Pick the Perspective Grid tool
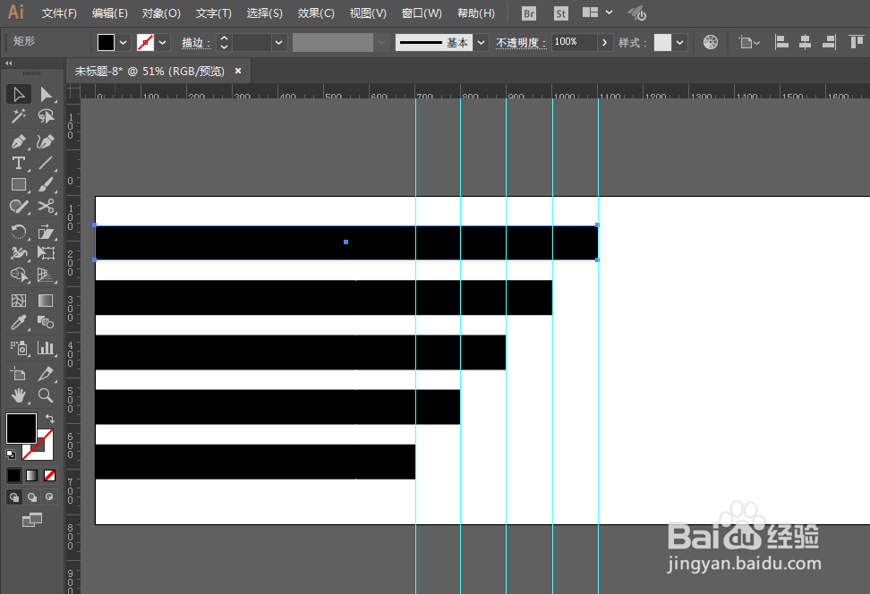Screen dimensions: 870x594 [x=46, y=276]
